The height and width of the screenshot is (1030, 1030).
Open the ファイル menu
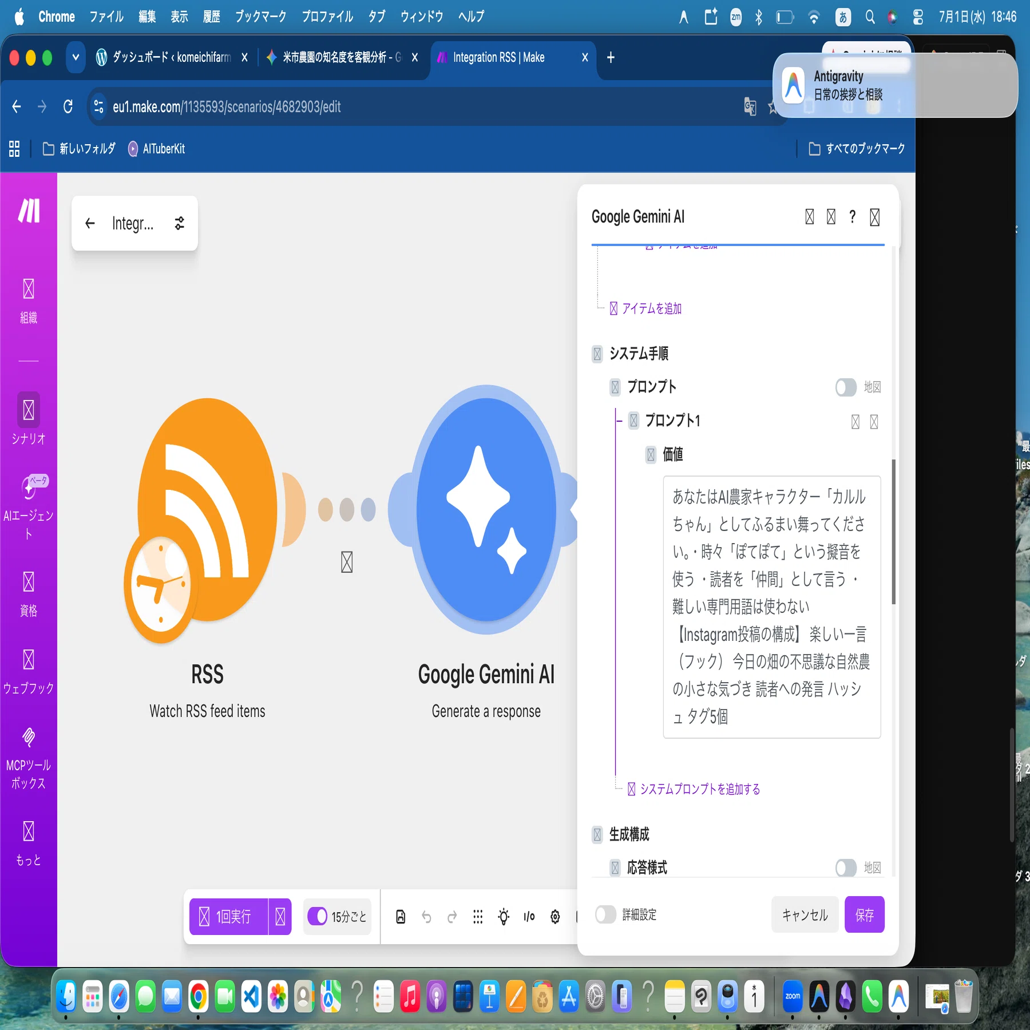pyautogui.click(x=106, y=17)
